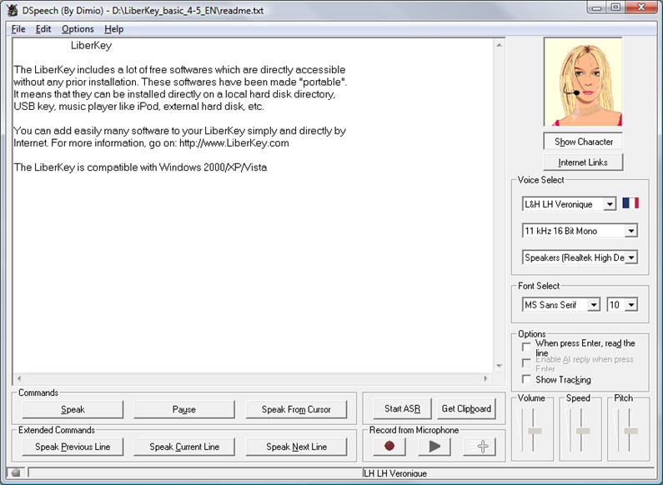Click the status bar icon at bottom left
This screenshot has height=485, width=663.
point(15,472)
